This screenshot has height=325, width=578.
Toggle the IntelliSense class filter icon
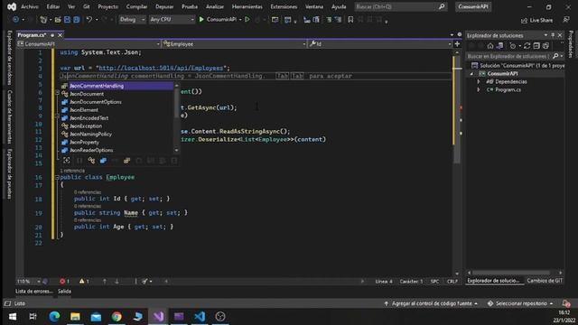point(91,161)
